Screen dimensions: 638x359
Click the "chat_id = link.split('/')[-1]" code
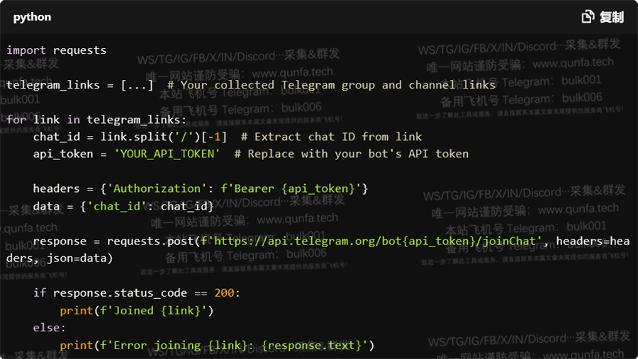[130, 137]
